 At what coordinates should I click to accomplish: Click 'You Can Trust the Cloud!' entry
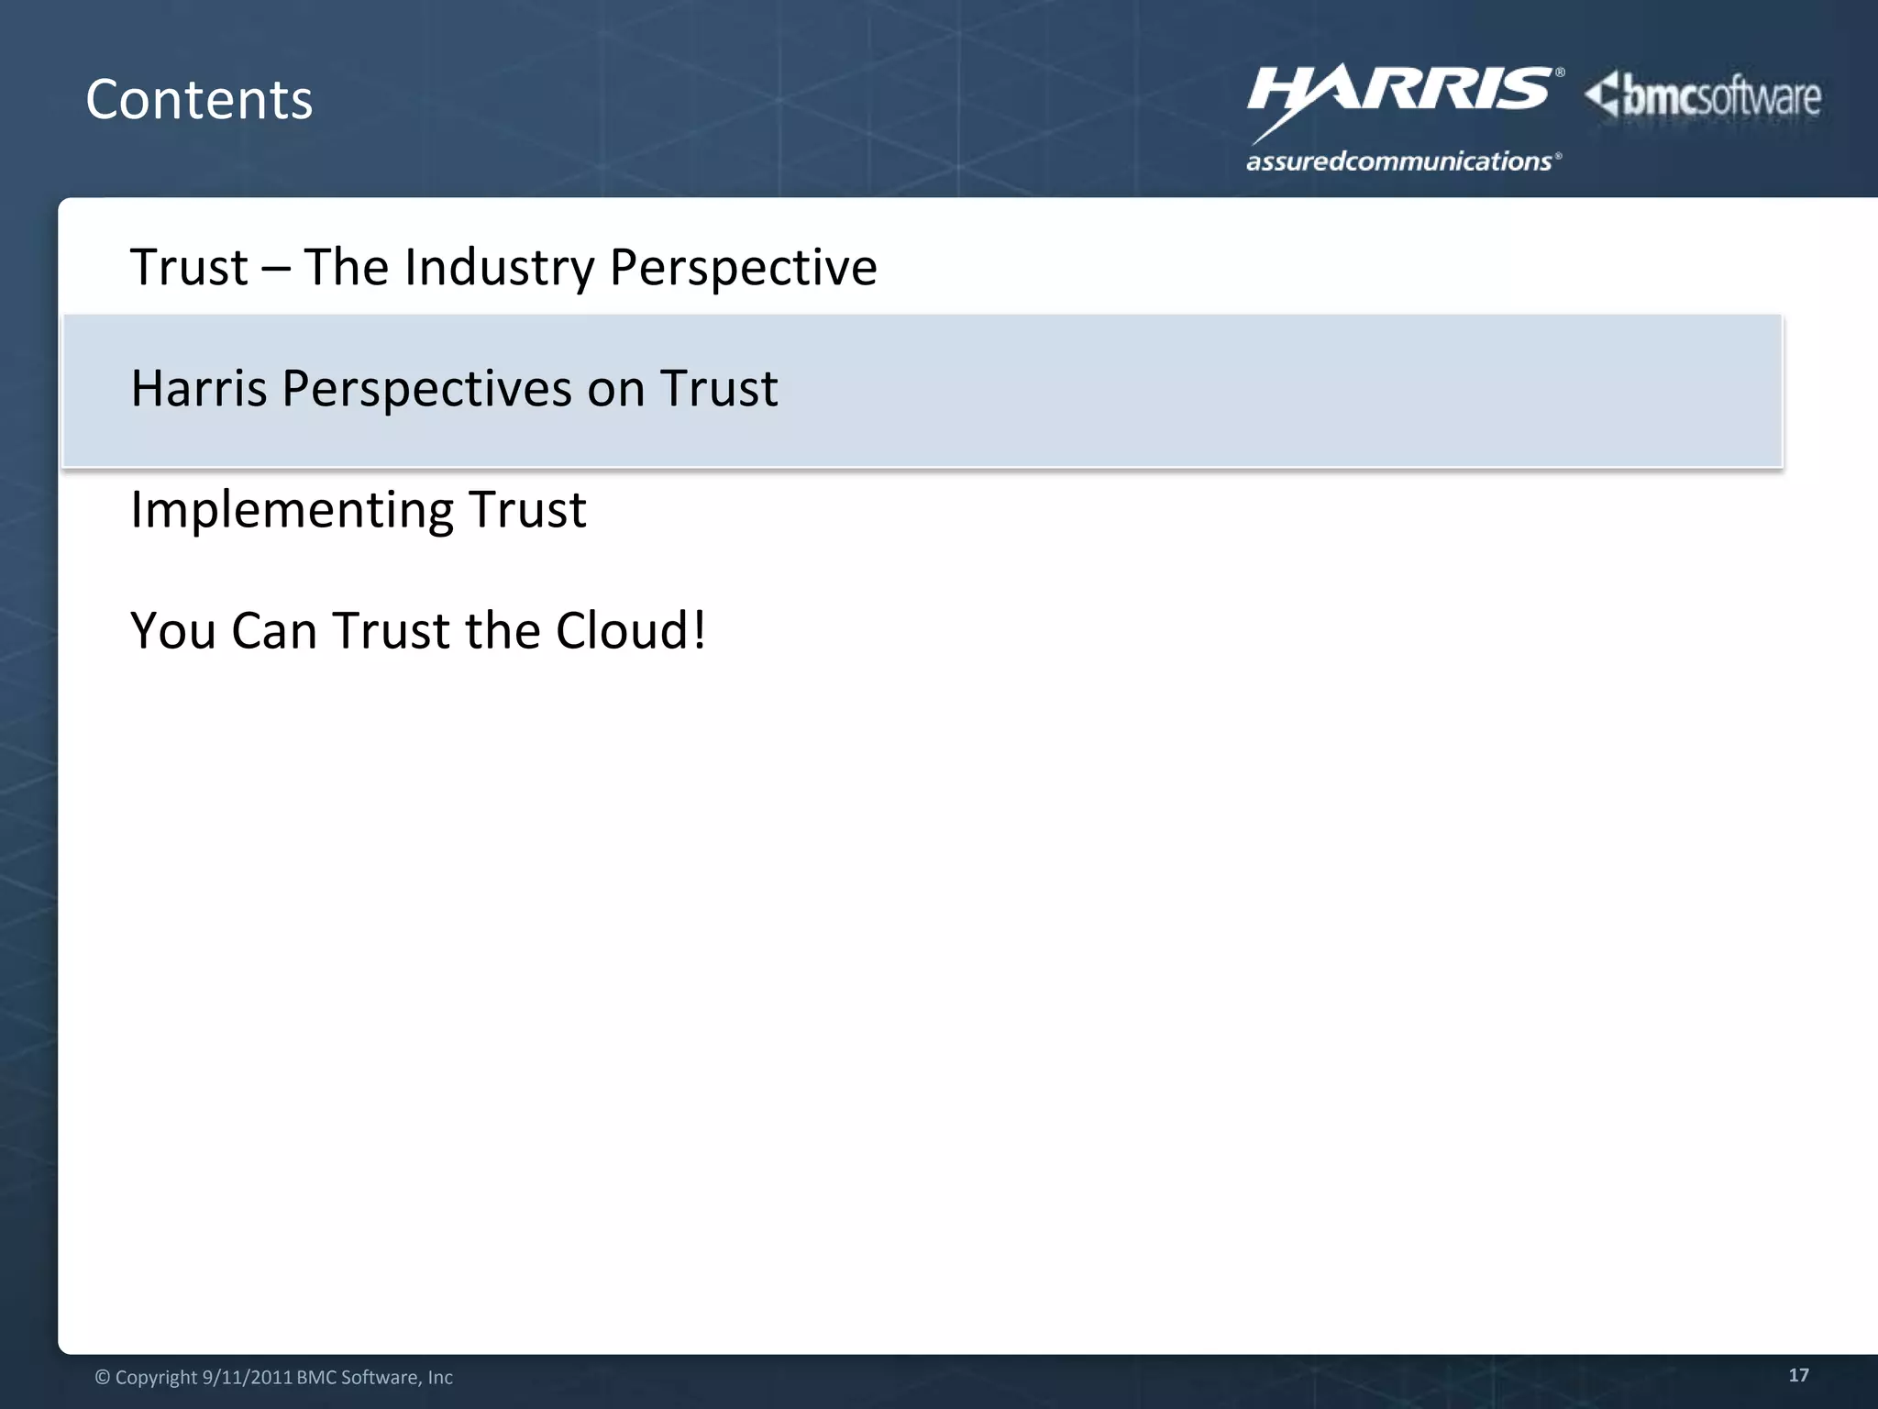point(418,630)
